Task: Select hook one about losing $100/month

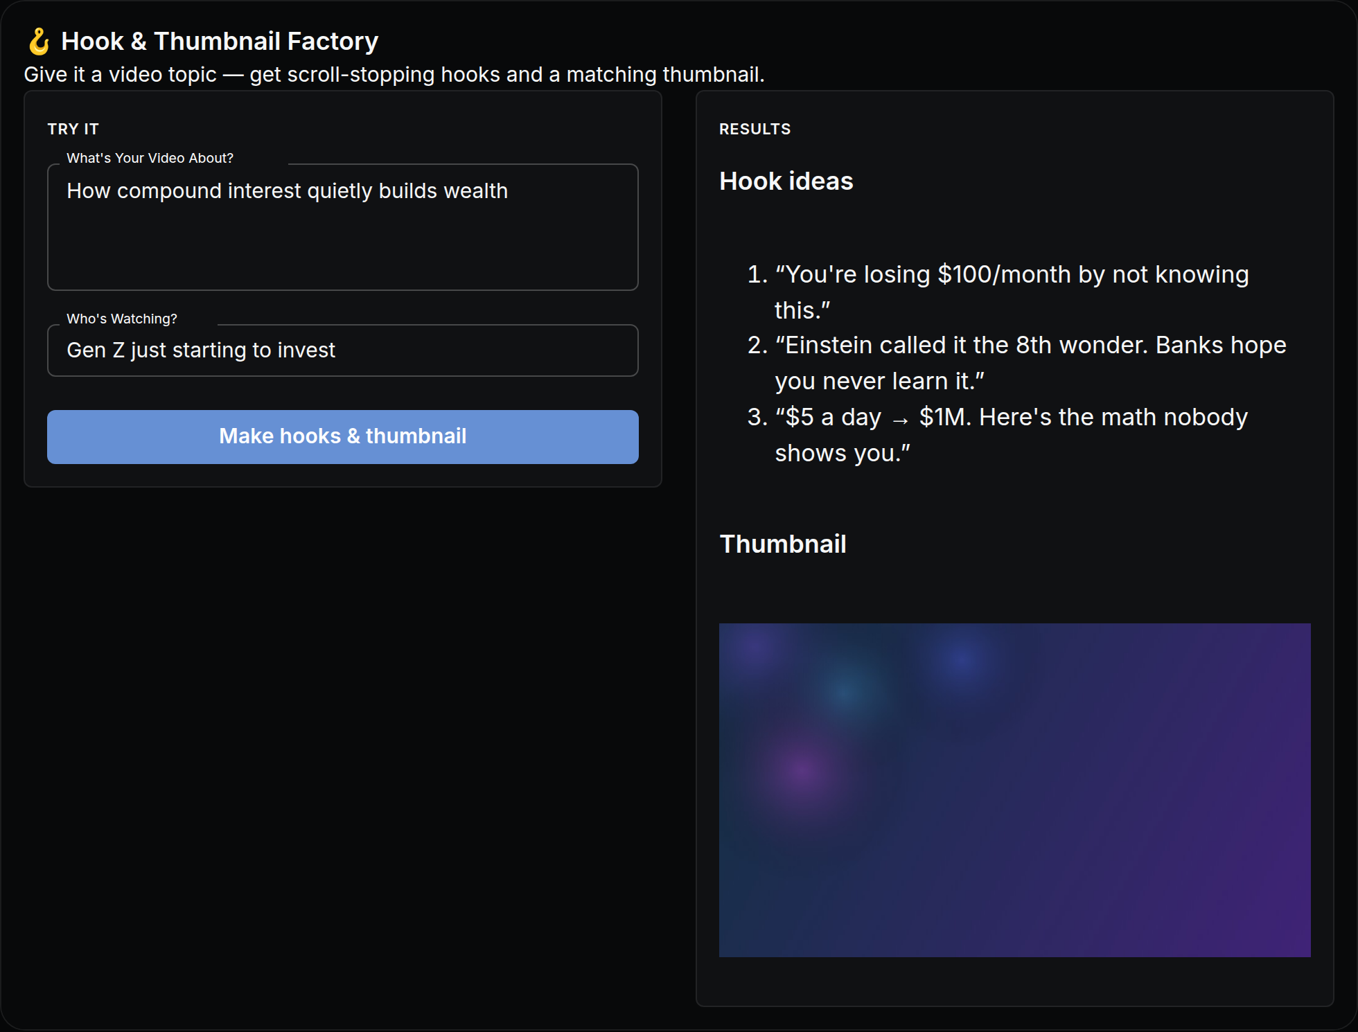Action: [1012, 292]
